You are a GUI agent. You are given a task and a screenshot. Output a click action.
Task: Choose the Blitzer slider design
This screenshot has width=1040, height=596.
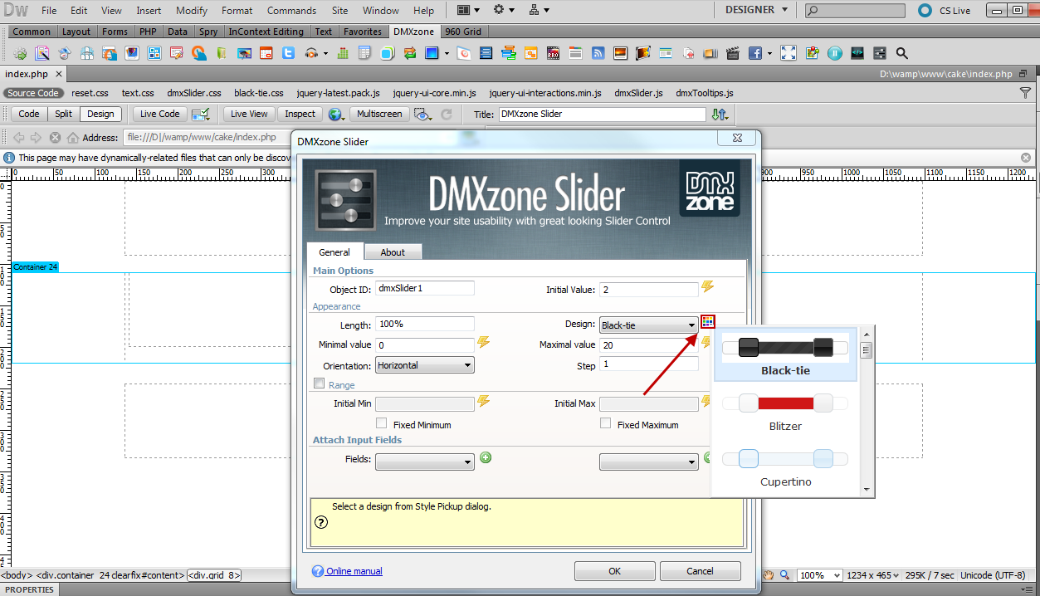785,412
